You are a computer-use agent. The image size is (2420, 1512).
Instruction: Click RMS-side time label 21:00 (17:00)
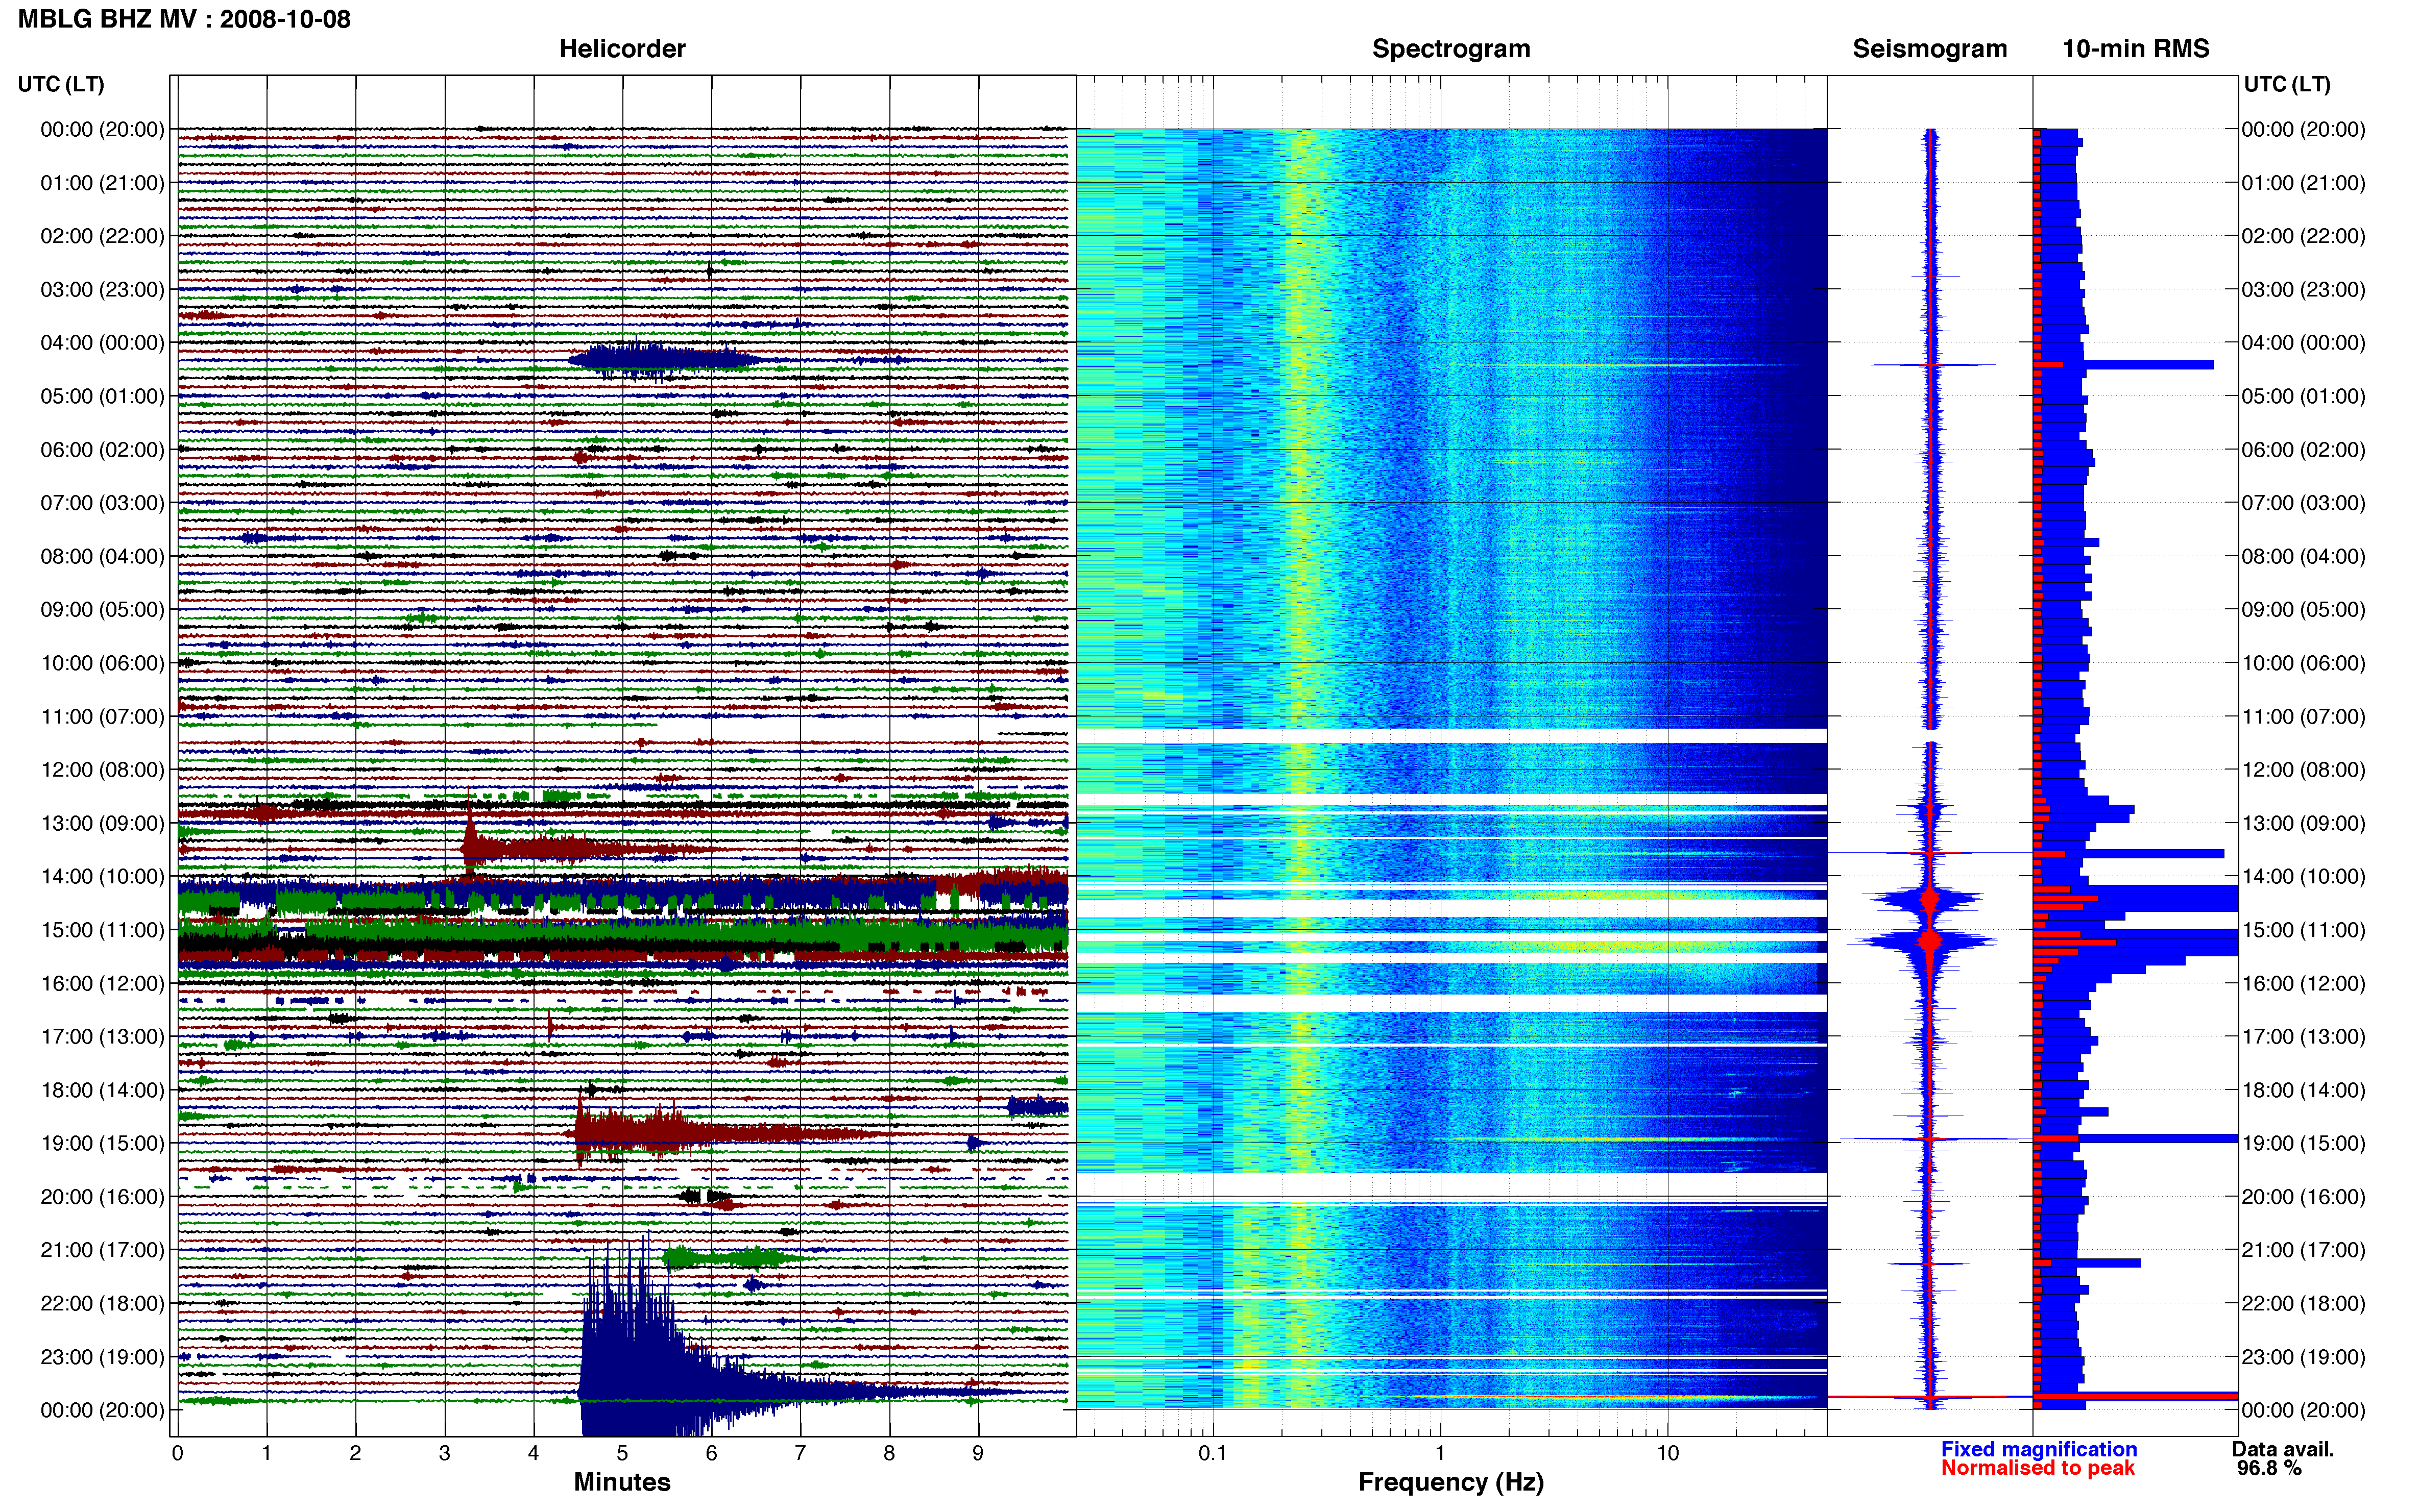pyautogui.click(x=2303, y=1250)
